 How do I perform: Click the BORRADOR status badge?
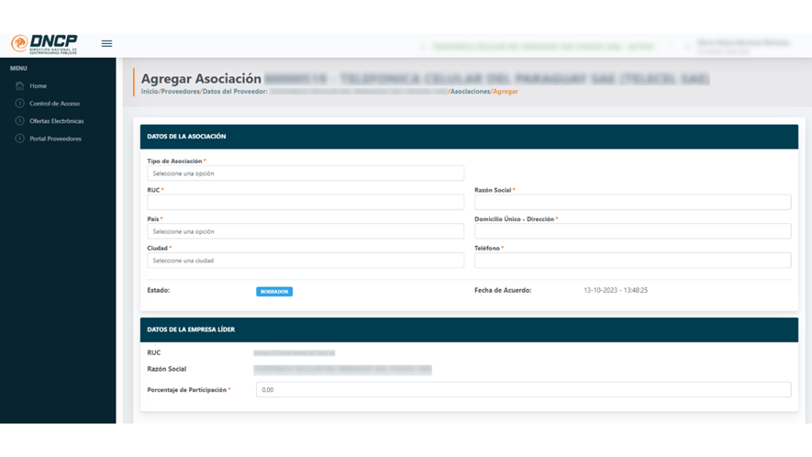coord(274,292)
